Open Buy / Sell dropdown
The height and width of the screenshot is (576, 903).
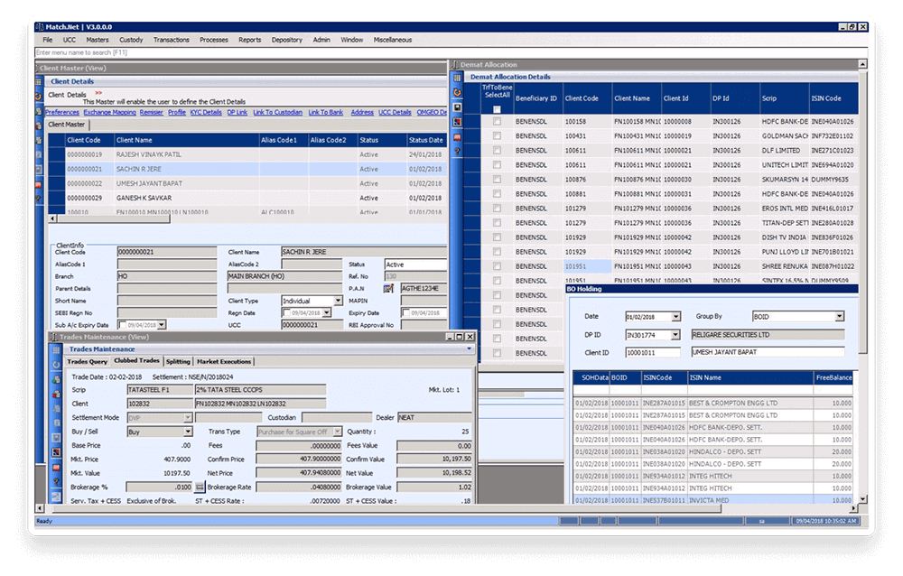tap(188, 432)
